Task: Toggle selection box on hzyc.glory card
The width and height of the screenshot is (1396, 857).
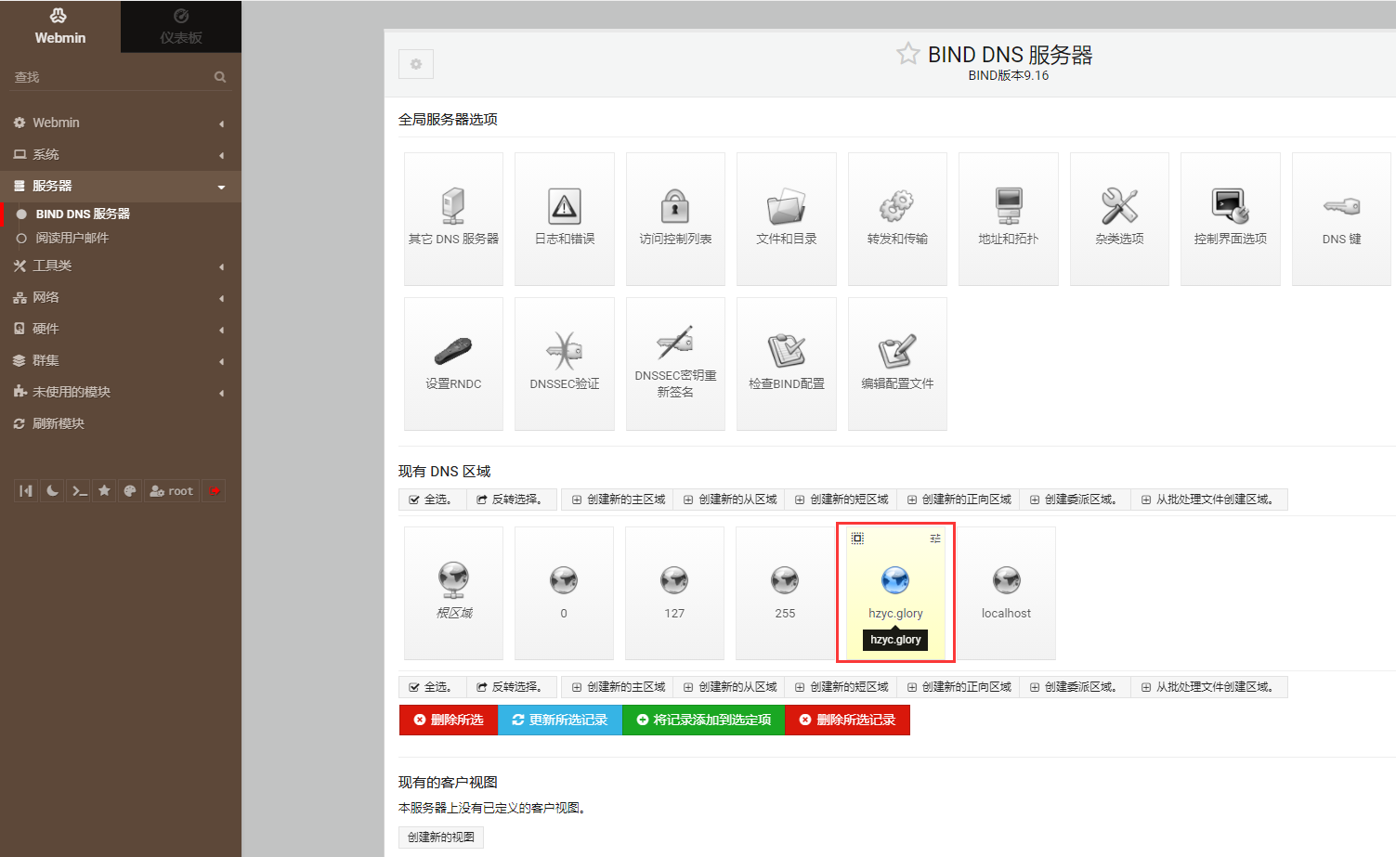Action: click(857, 539)
